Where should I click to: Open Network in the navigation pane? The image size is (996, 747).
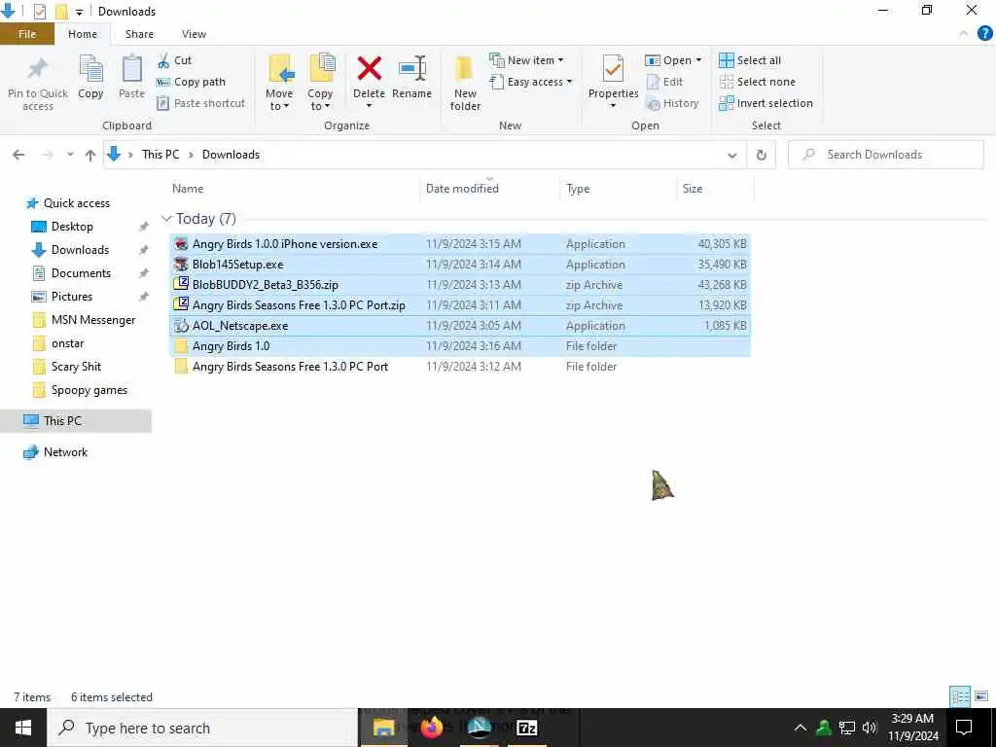click(65, 452)
